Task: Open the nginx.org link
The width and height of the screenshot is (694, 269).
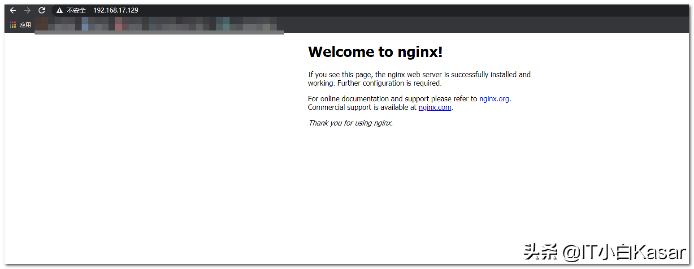Action: (494, 99)
